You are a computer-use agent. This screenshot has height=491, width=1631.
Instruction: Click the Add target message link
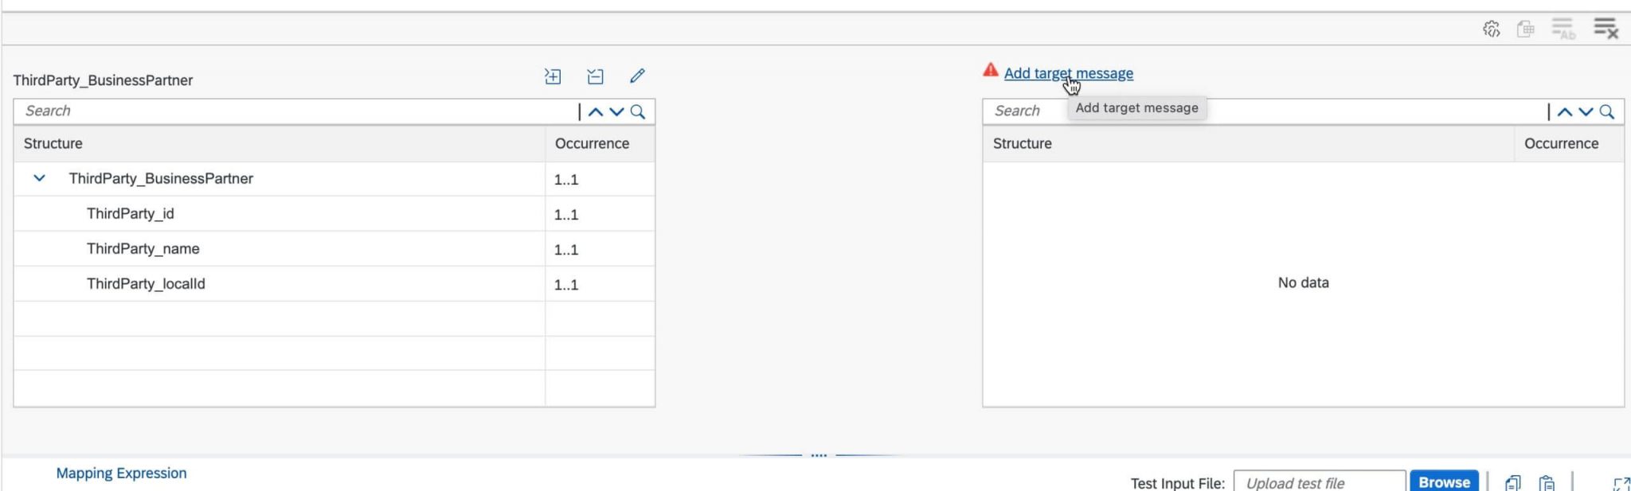click(1070, 72)
